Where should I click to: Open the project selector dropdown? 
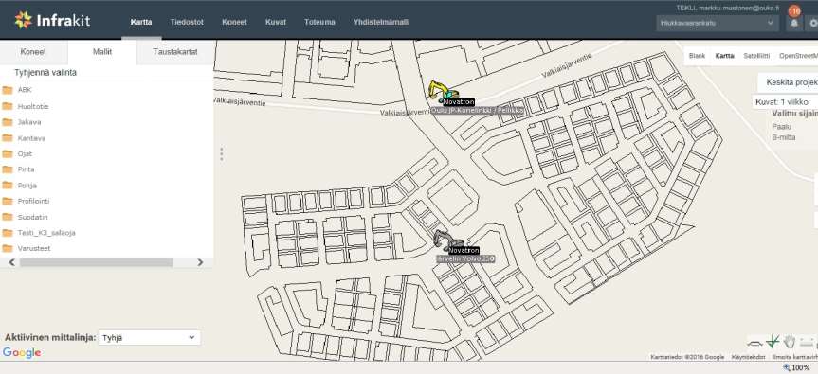pos(718,23)
